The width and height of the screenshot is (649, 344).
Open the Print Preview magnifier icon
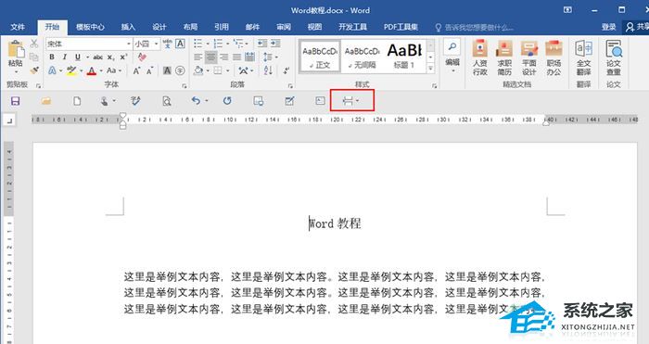pos(166,101)
